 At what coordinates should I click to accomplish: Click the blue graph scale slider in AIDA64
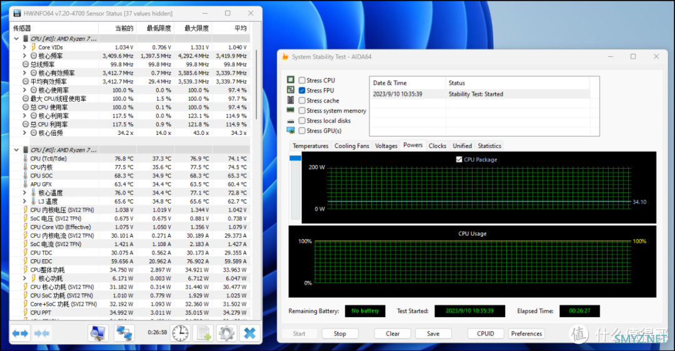[295, 158]
